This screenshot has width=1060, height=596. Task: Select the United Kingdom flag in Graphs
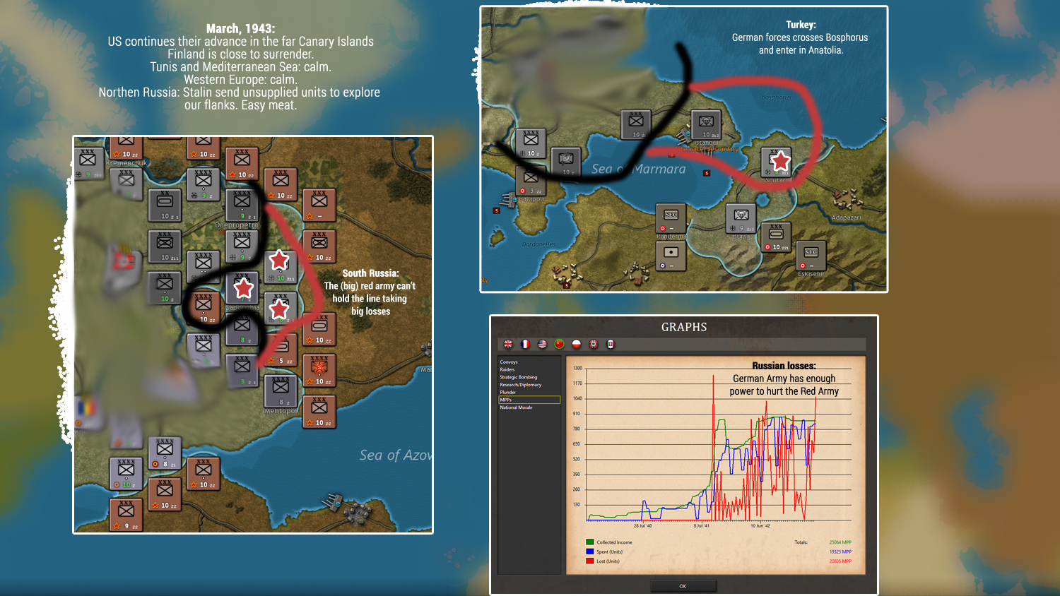[508, 344]
